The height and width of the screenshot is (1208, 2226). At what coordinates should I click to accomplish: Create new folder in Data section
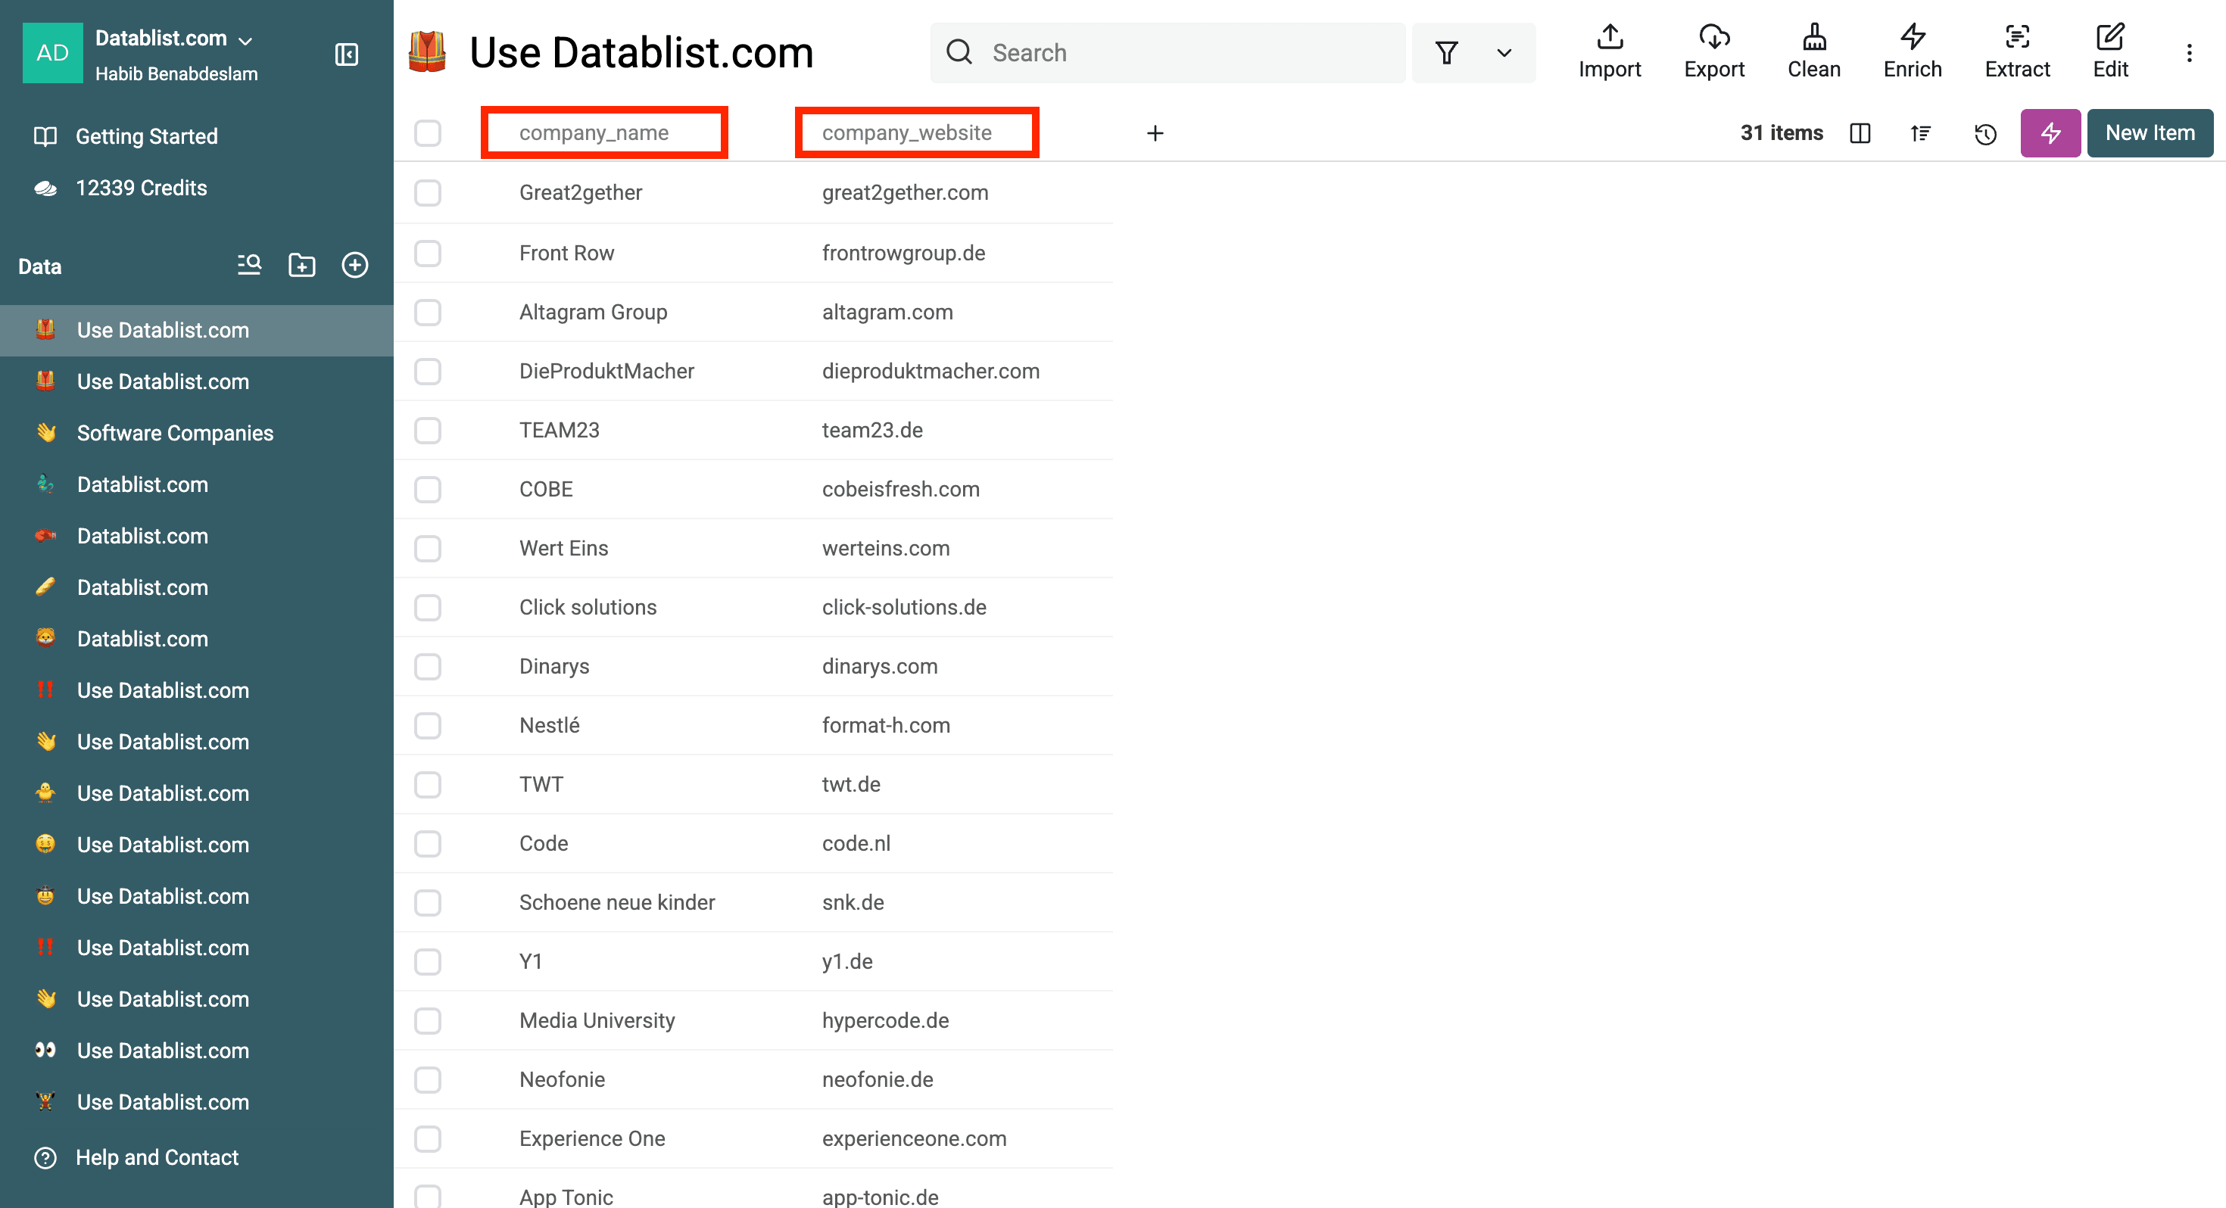coord(301,265)
